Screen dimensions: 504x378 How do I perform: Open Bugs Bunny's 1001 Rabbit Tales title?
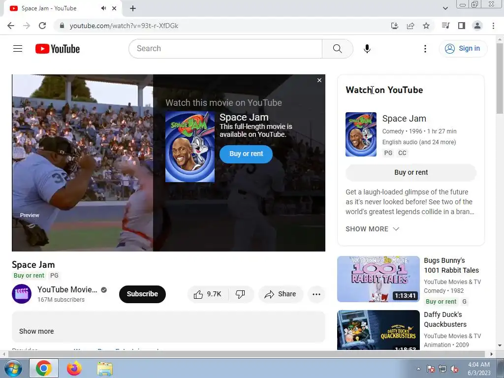451,265
